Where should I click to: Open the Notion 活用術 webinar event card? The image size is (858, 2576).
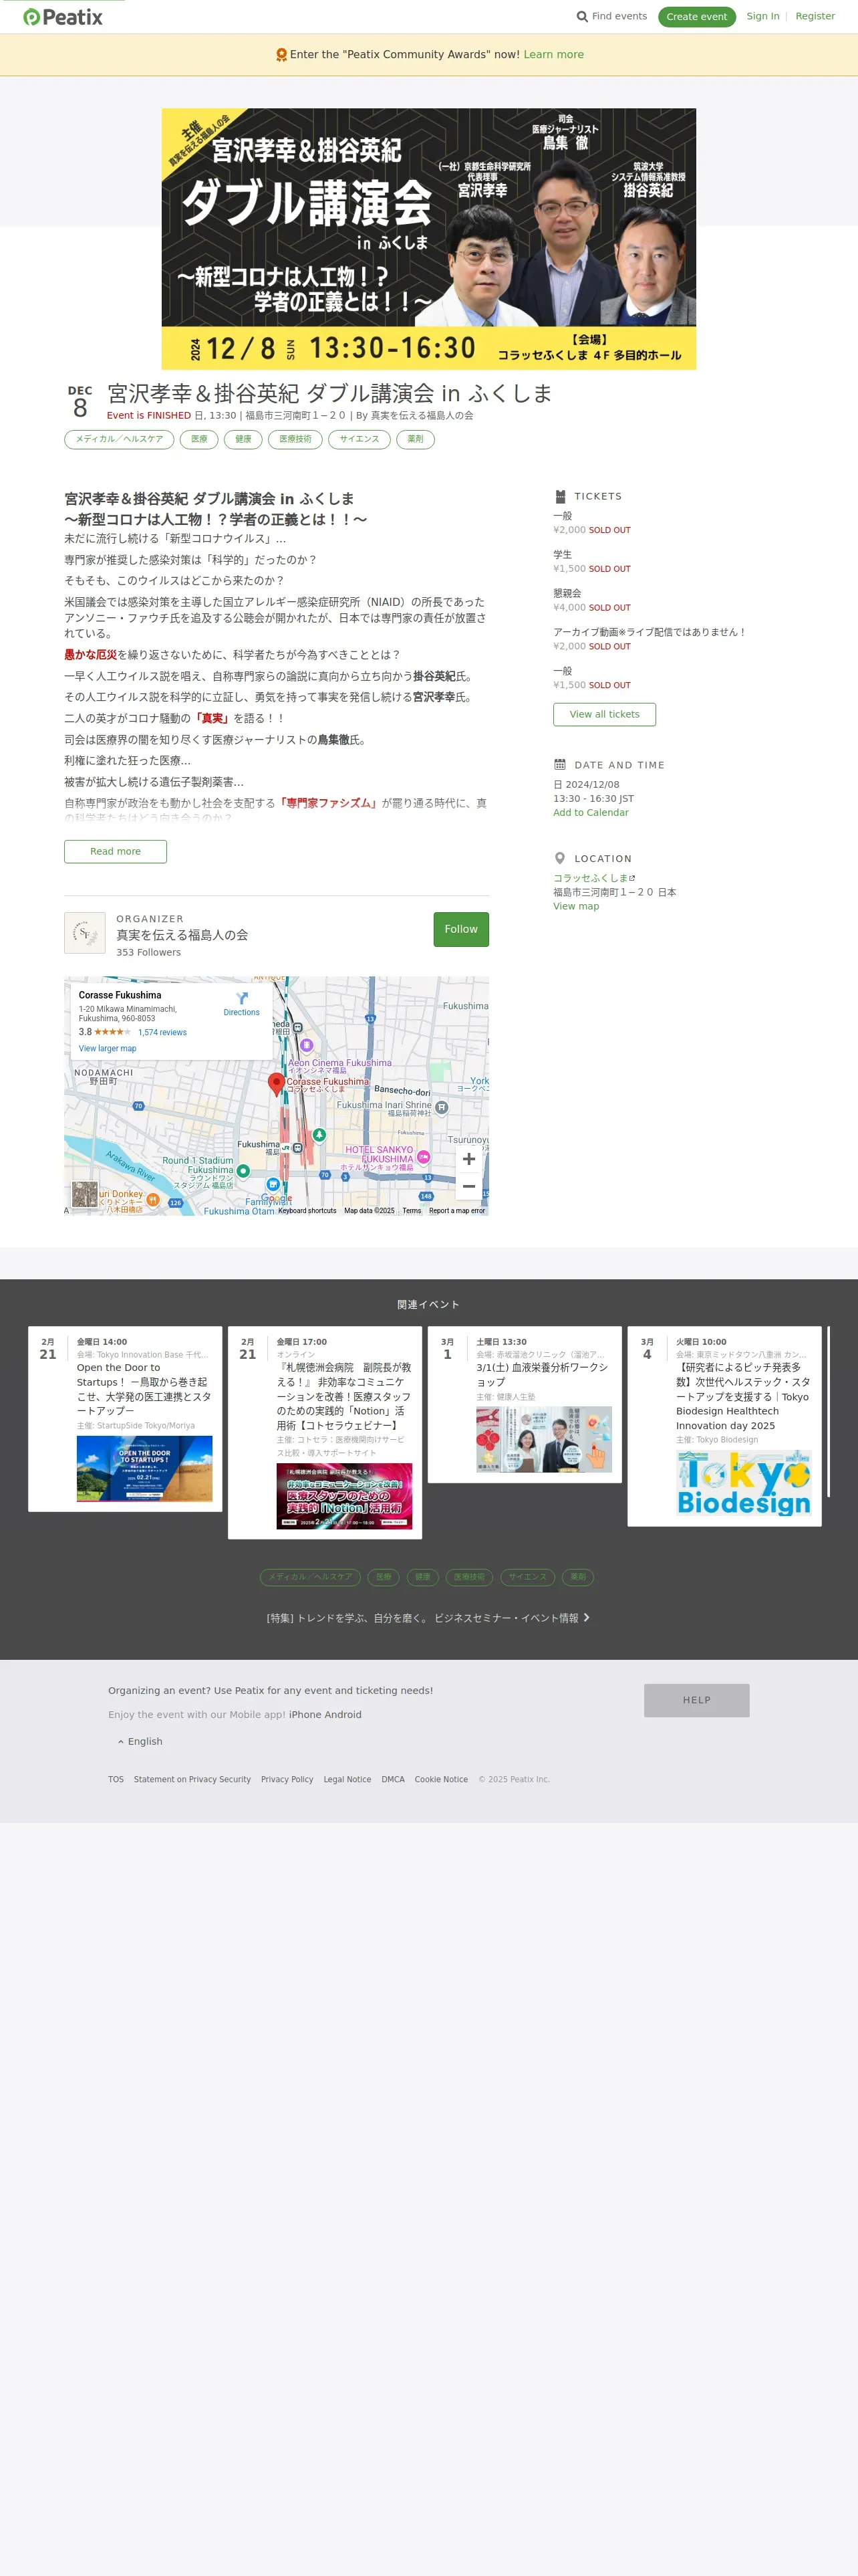[325, 1432]
